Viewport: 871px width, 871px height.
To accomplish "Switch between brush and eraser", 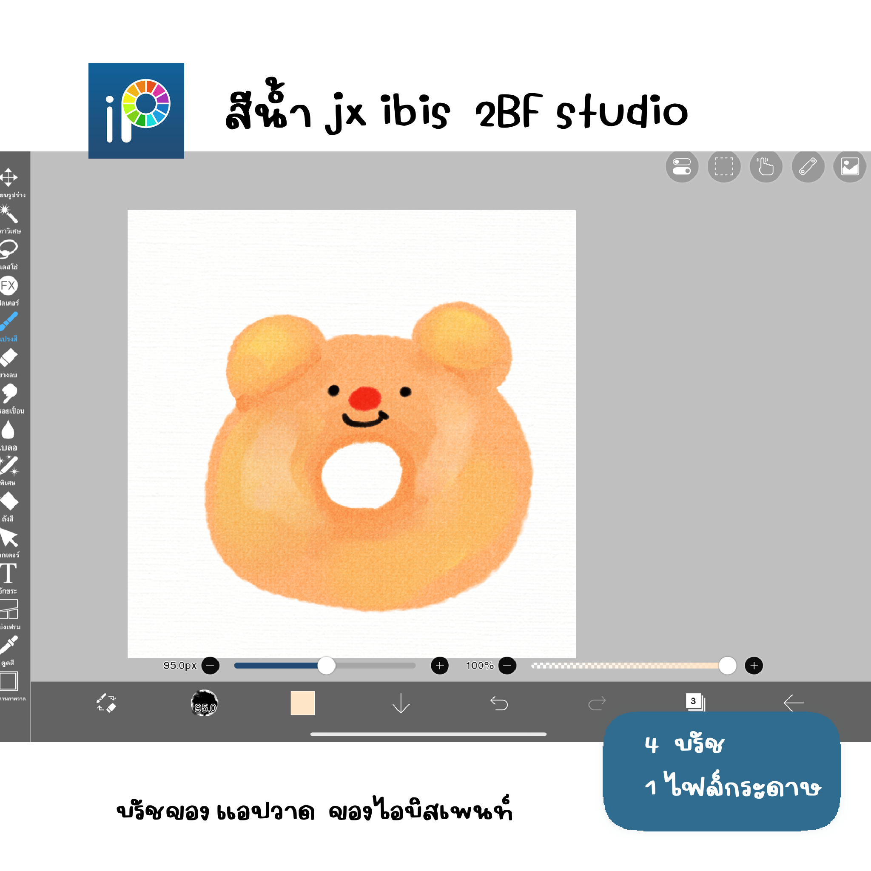I will tap(106, 703).
